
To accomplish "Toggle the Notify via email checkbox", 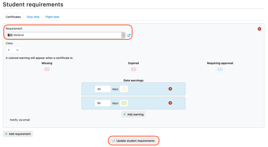I will (x=7, y=120).
